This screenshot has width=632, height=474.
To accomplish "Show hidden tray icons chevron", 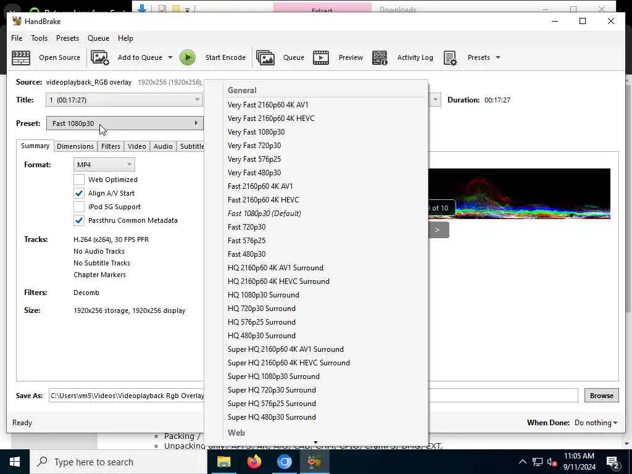I will pyautogui.click(x=522, y=462).
